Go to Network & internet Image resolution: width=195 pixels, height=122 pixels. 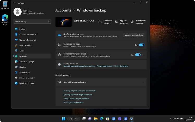32,40
